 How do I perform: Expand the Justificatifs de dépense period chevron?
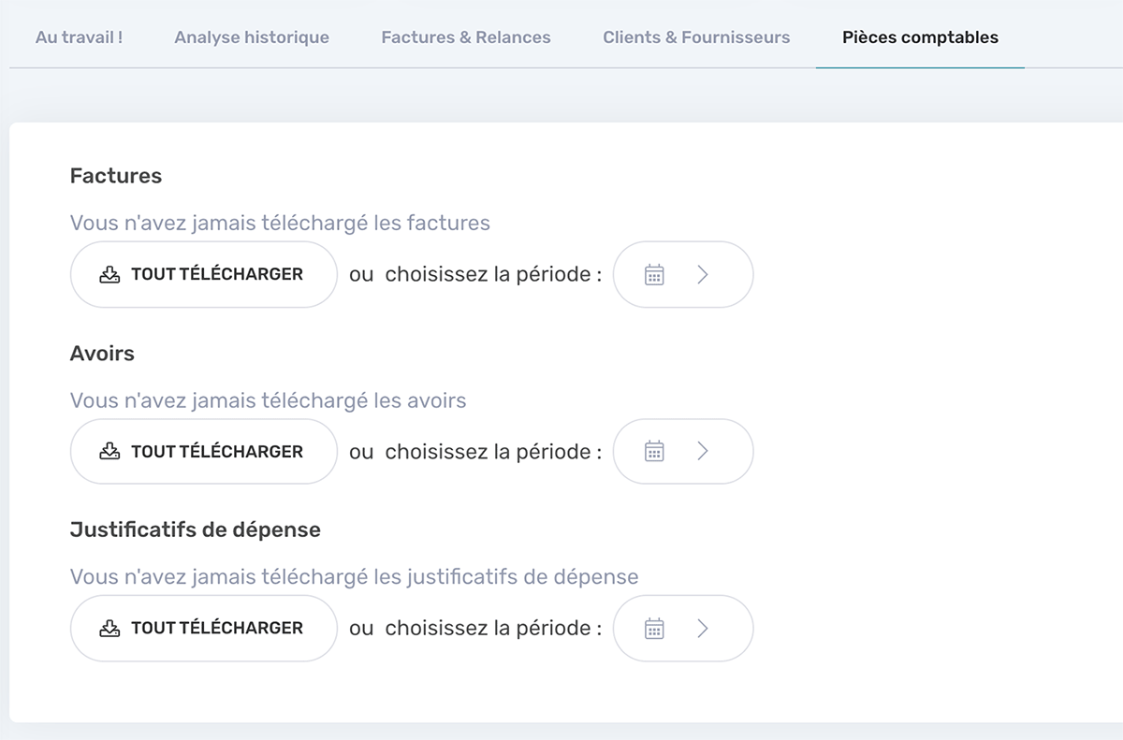(704, 628)
